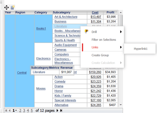Click the Central region link
157x113 pixels.
[x=22, y=72]
